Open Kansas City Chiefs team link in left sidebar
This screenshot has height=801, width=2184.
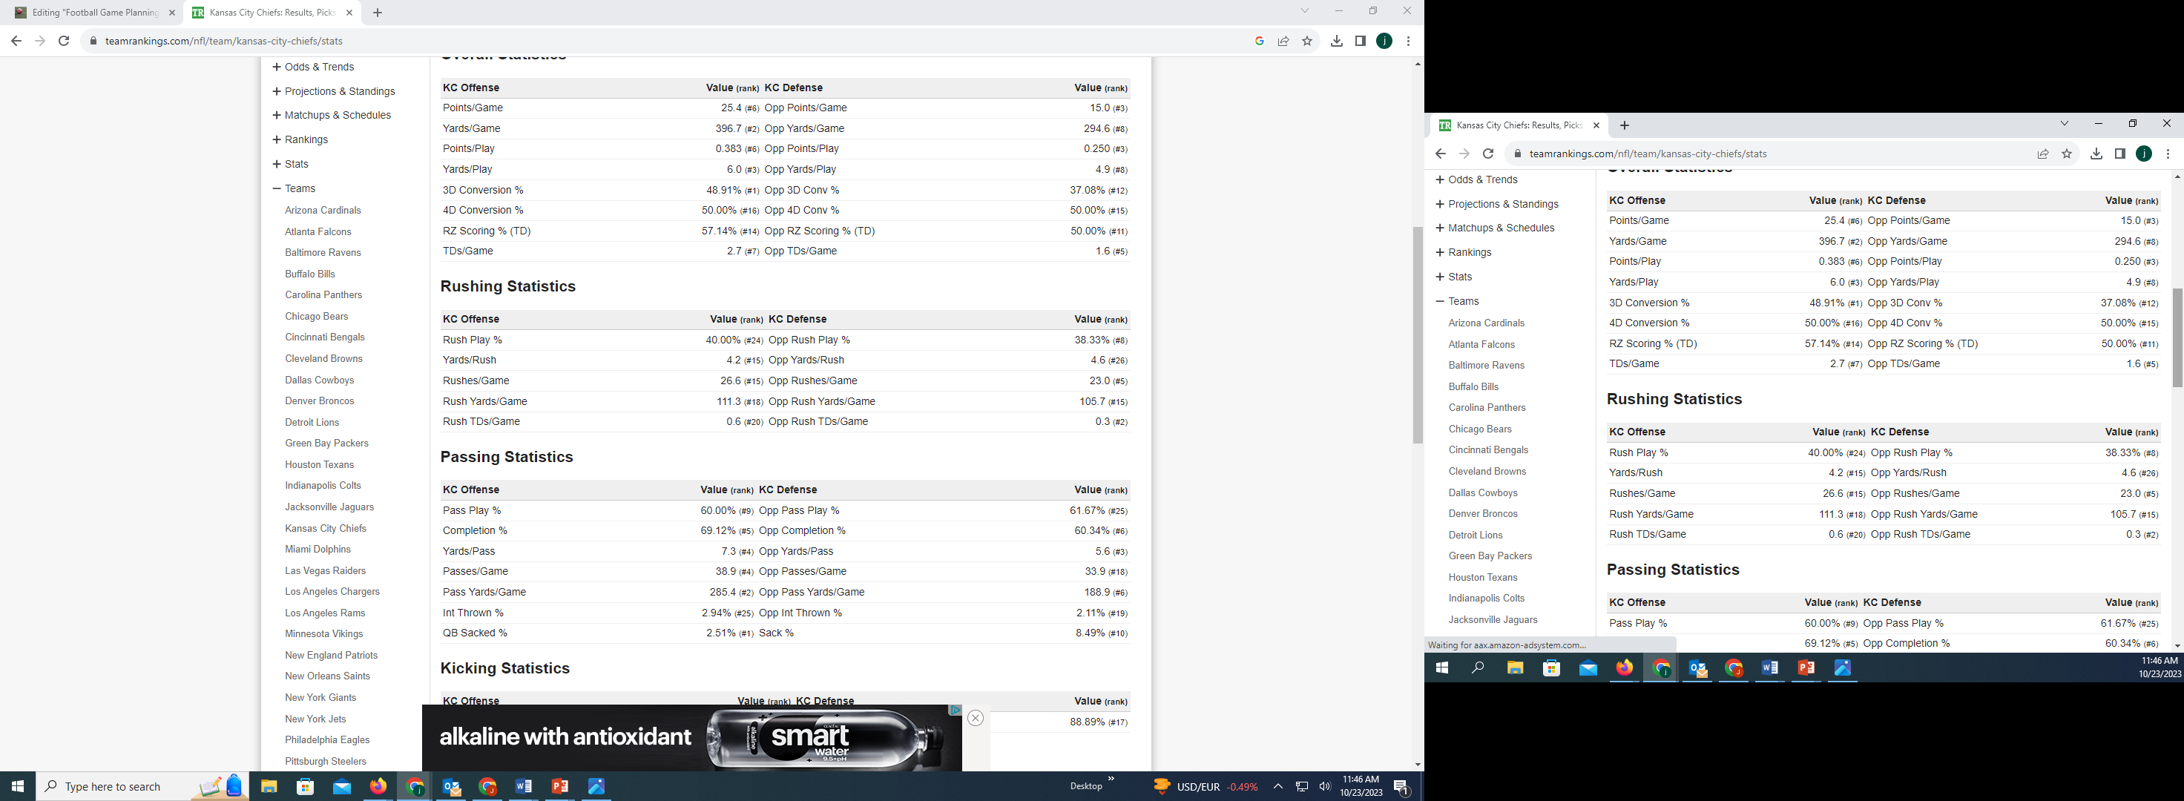tap(326, 528)
